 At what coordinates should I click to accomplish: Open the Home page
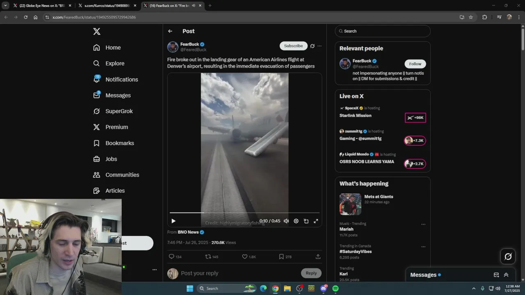tap(107, 48)
